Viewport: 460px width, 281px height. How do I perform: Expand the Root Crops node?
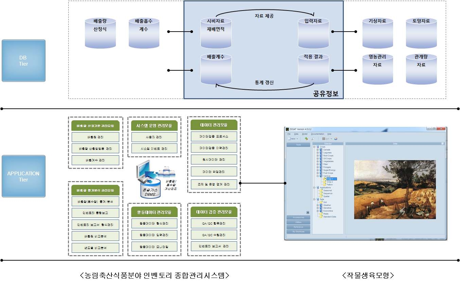click(x=318, y=156)
